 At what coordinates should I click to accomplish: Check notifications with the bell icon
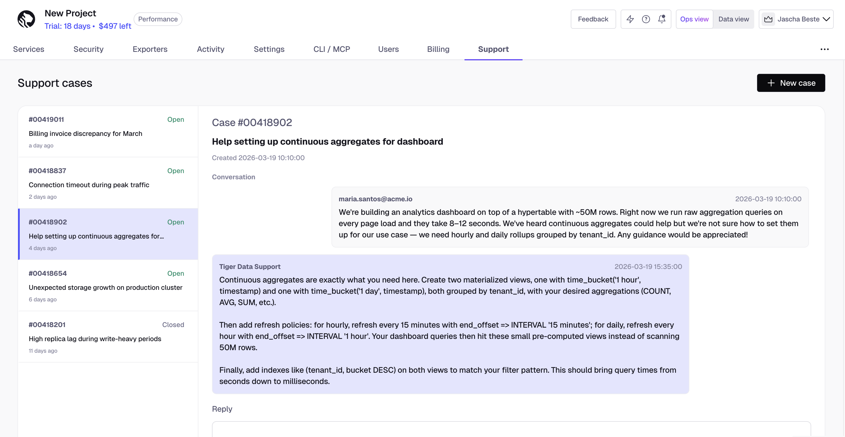point(661,19)
